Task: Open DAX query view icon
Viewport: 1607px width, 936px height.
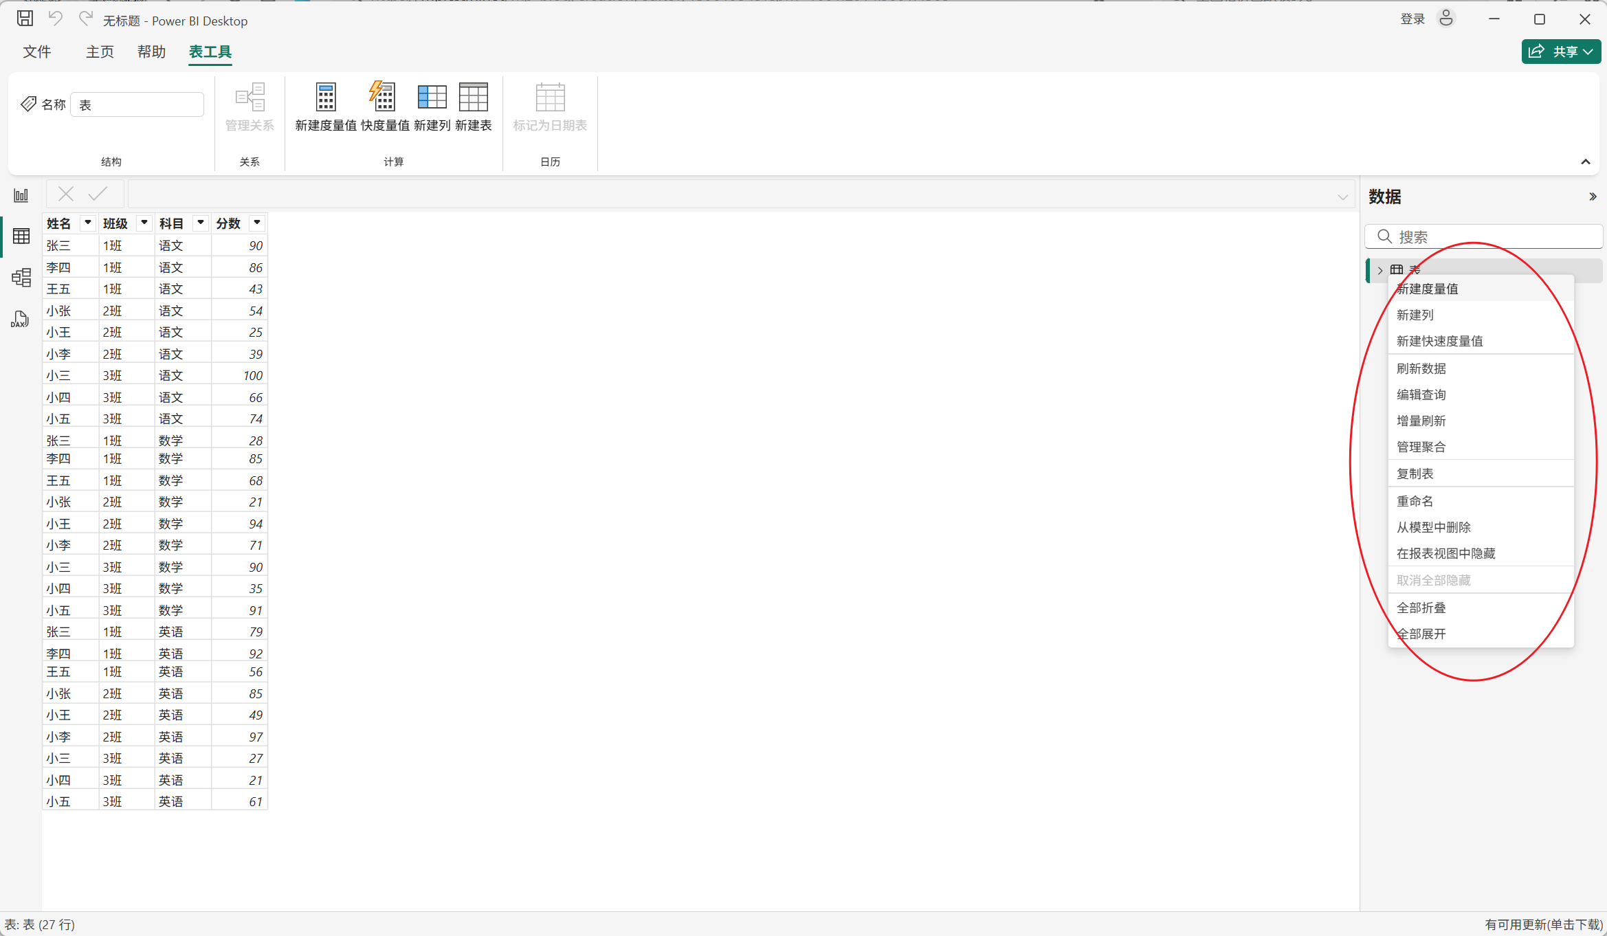Action: 20,320
